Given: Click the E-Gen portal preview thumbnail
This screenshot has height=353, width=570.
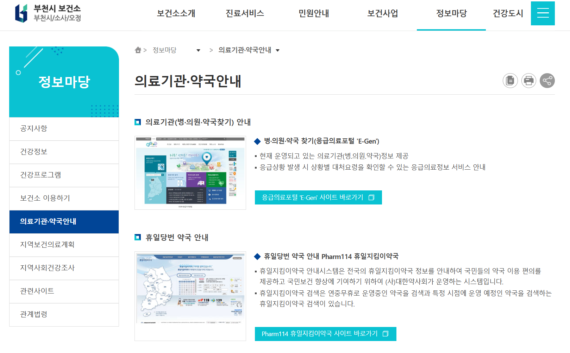Looking at the screenshot, I should tap(190, 172).
